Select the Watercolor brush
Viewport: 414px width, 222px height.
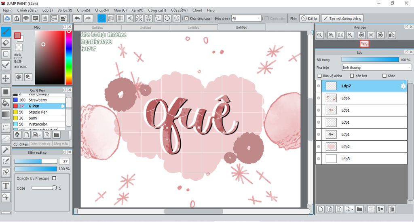pyautogui.click(x=39, y=124)
